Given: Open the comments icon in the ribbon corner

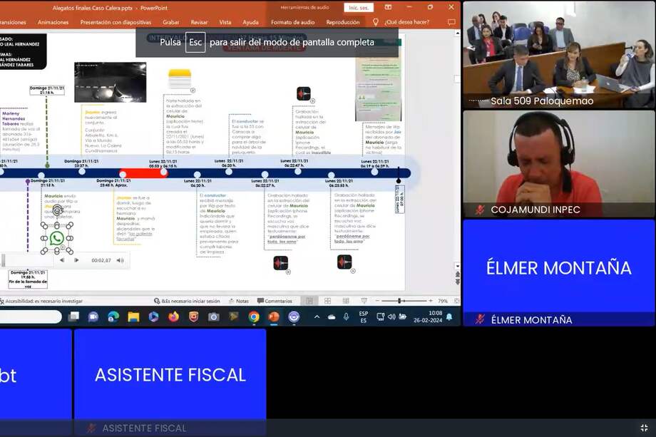Looking at the screenshot, I should coord(451,22).
